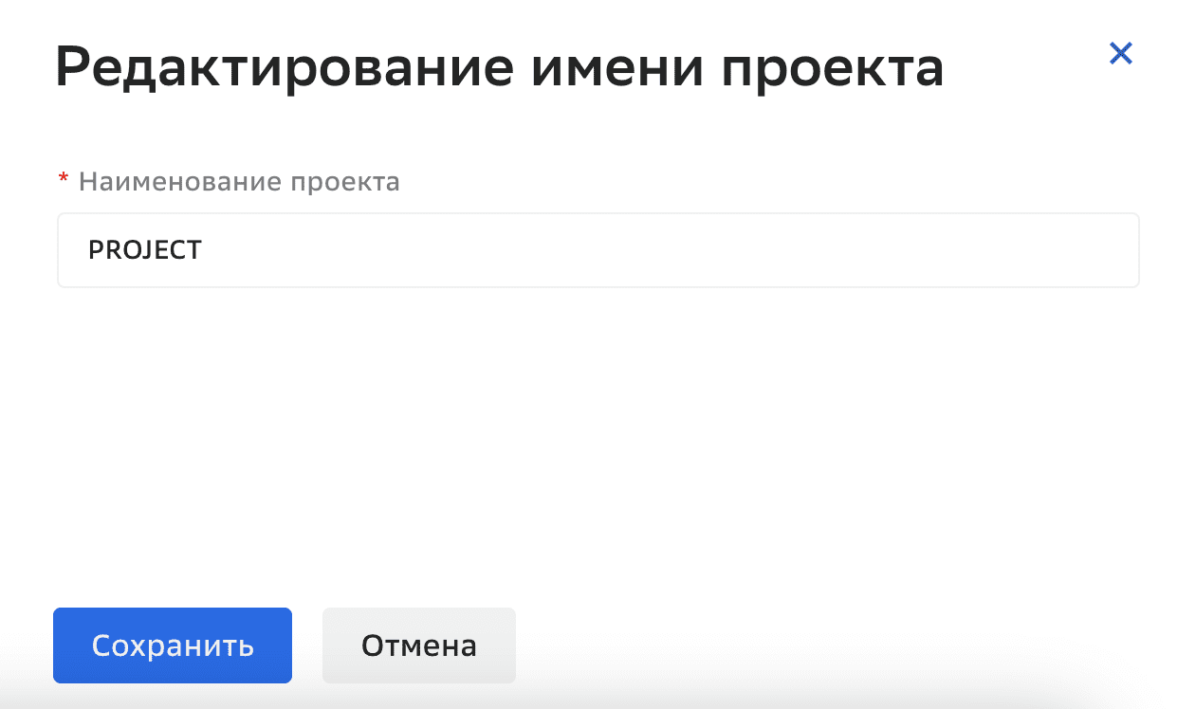This screenshot has height=709, width=1177.
Task: Click the red required-field asterisk
Action: tap(63, 178)
